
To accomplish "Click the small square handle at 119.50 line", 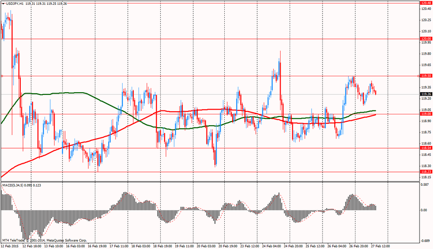I will click(2, 76).
